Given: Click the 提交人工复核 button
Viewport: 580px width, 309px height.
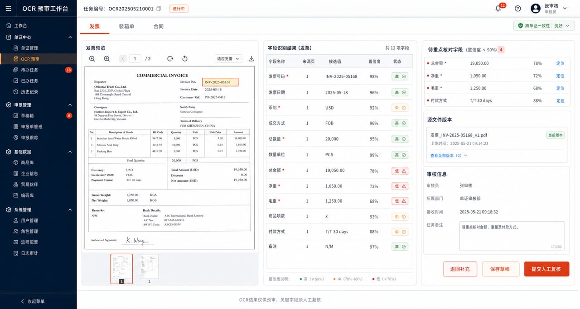Looking at the screenshot, I should click(546, 269).
